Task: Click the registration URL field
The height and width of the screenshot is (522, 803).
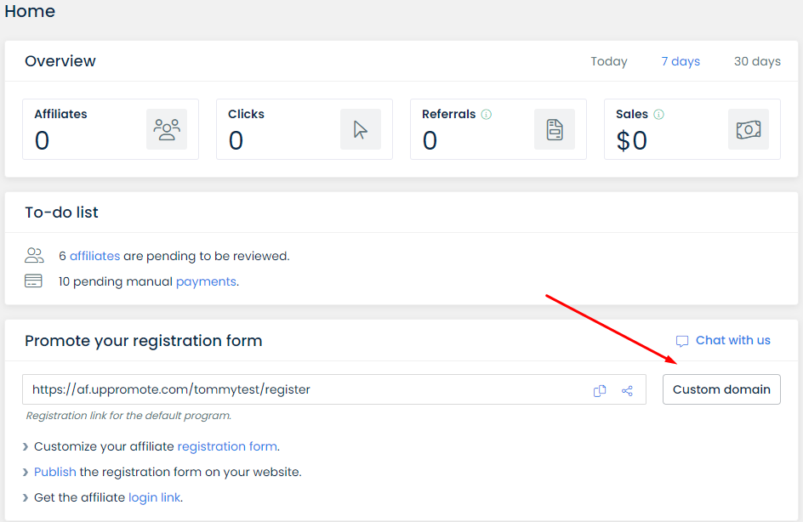Action: point(298,389)
